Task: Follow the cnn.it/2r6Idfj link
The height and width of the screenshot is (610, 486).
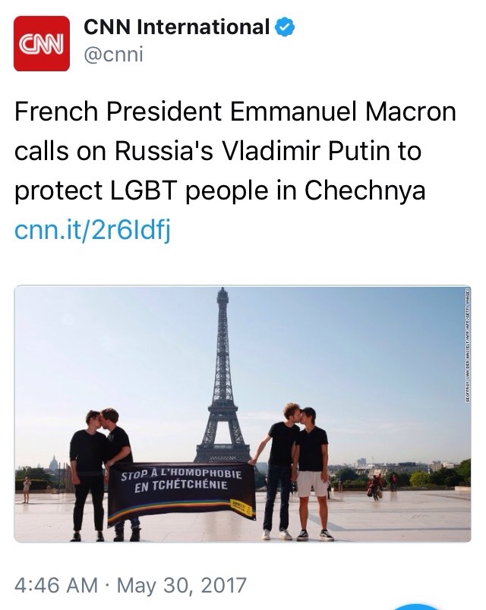Action: click(x=93, y=230)
